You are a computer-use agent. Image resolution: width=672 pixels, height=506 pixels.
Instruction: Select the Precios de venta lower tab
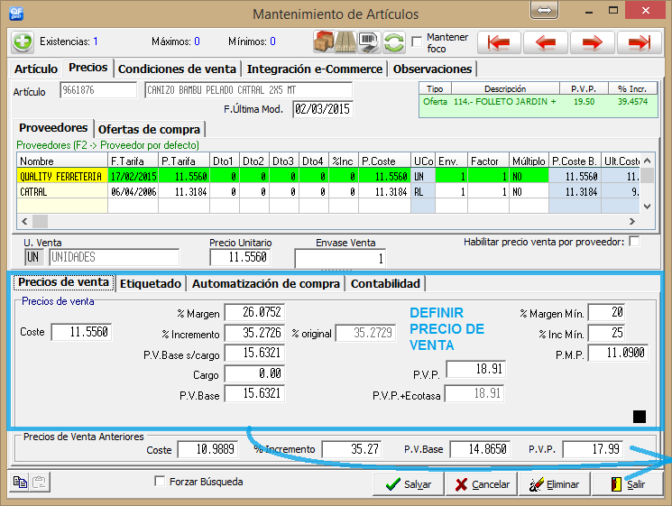click(x=63, y=282)
